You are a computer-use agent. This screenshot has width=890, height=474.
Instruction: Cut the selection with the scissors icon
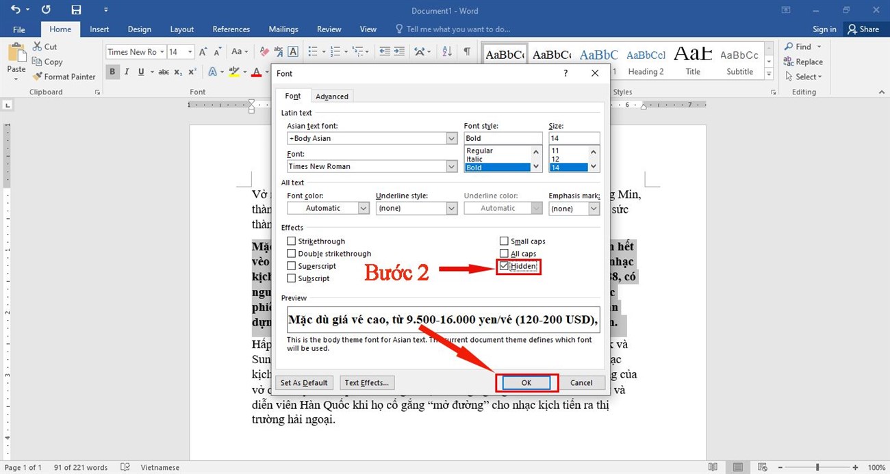click(38, 47)
